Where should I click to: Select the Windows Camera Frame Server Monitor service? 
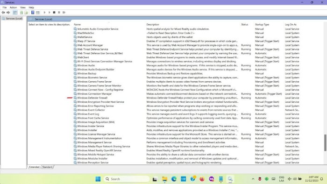[x=99, y=85]
